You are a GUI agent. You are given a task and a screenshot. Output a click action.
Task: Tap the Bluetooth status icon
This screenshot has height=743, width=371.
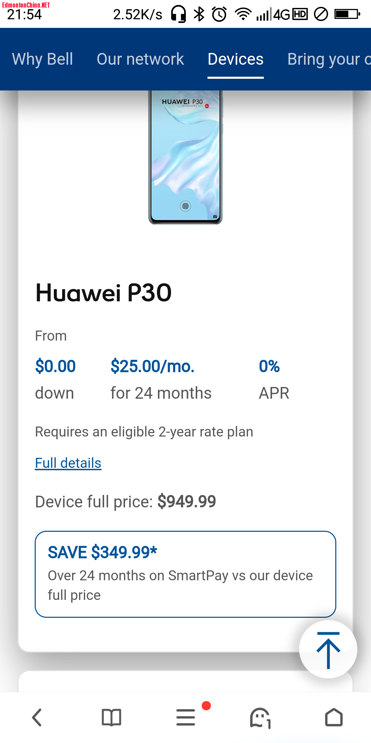[199, 14]
